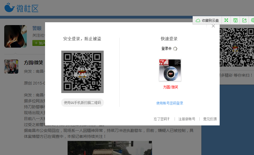Screen dimensions: 254x155
Task: Click paragraph starting 据南昌市公安局回应
Action: pos(109,133)
